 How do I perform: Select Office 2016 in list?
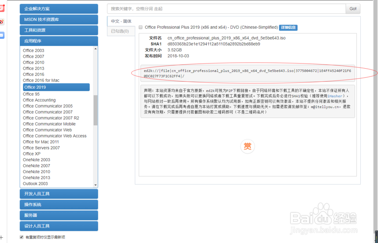[34, 75]
